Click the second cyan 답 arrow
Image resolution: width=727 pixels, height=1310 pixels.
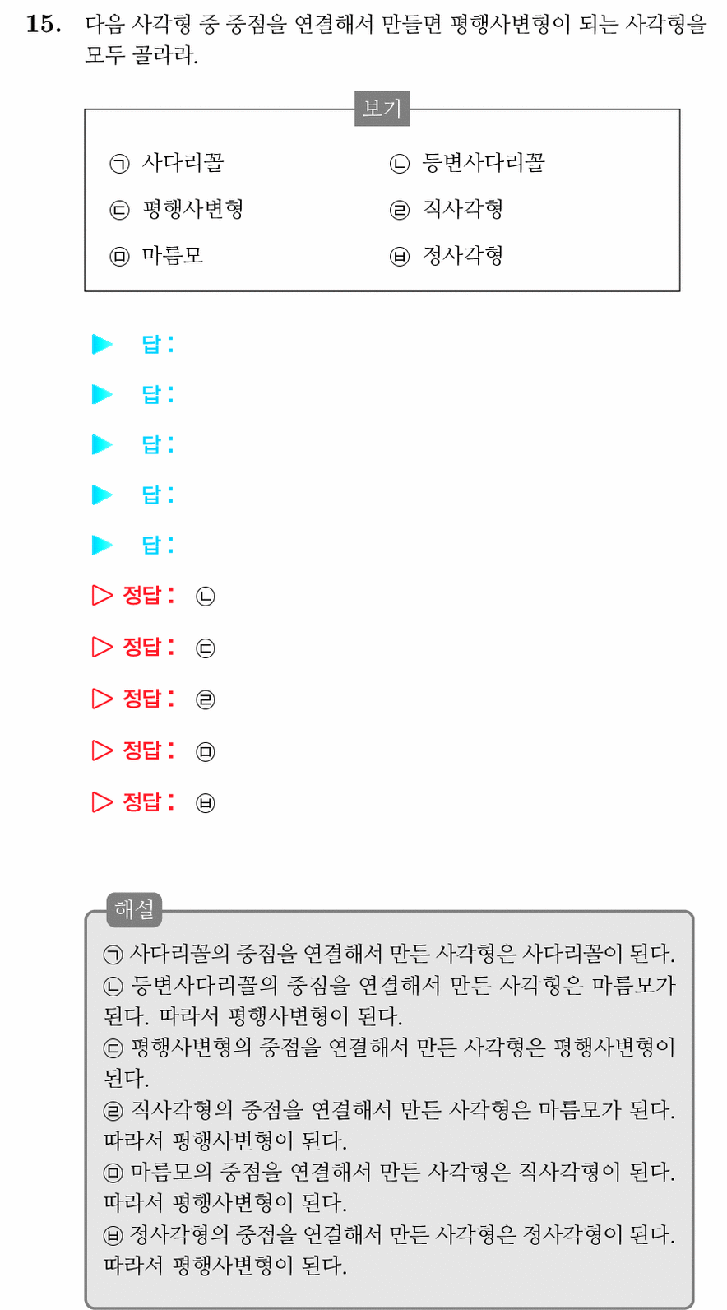102,394
